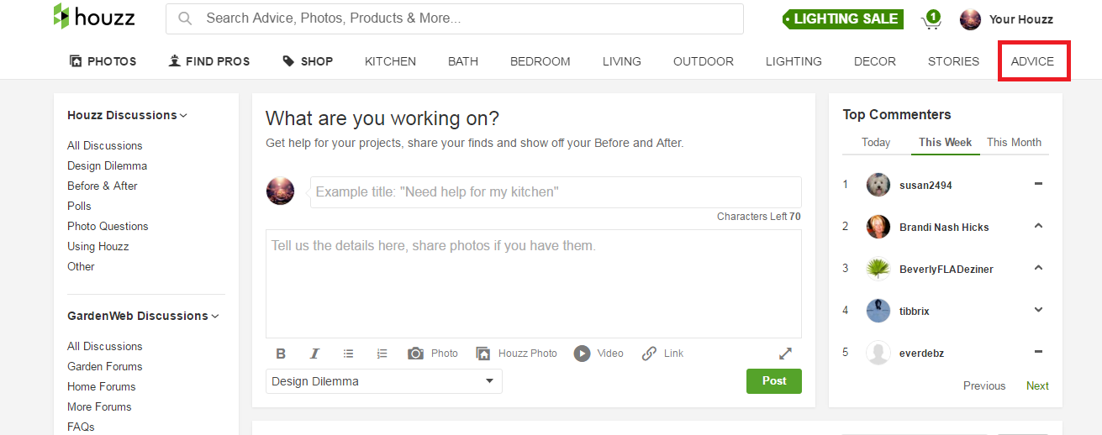Viewport: 1102px width, 435px height.
Task: Open Design Dilemma discussions link
Action: click(x=108, y=165)
